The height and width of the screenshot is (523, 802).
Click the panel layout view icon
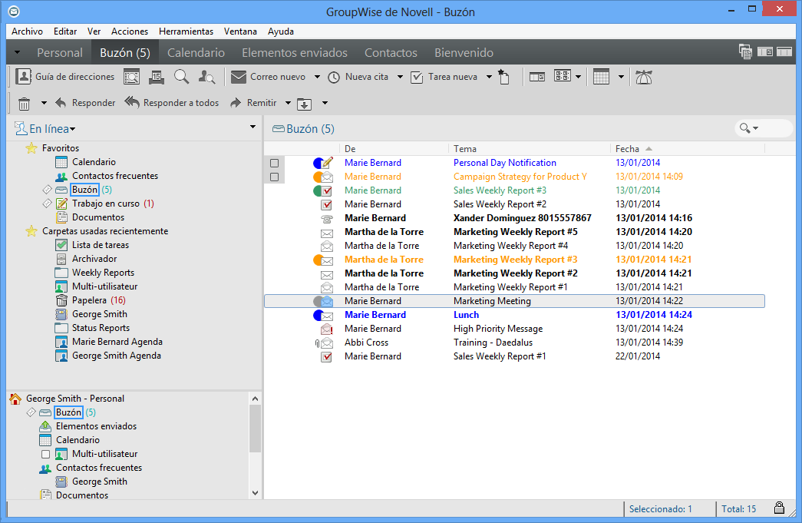(537, 78)
